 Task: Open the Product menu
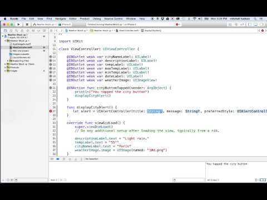(85, 19)
